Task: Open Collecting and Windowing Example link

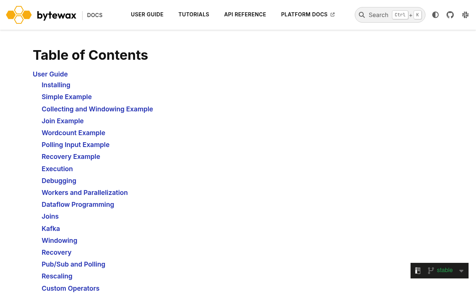Action: click(97, 109)
